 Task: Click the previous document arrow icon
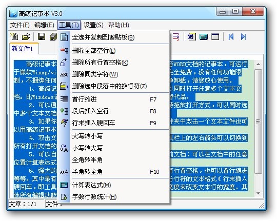pos(231,37)
